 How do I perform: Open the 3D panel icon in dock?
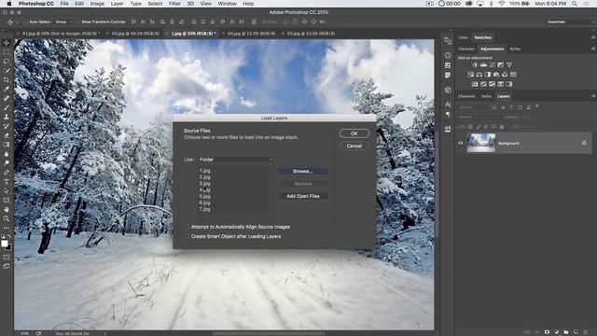[448, 90]
